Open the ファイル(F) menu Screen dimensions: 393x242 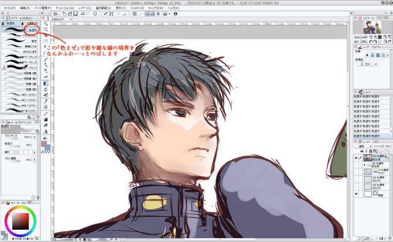tap(9, 8)
